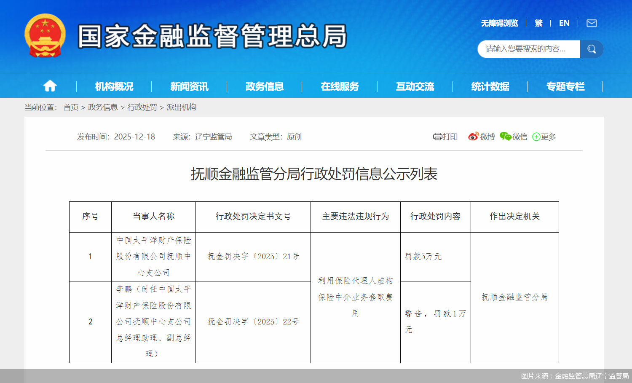The image size is (632, 383).
Task: Switch to traditional Chinese with 繁
Action: pyautogui.click(x=539, y=23)
